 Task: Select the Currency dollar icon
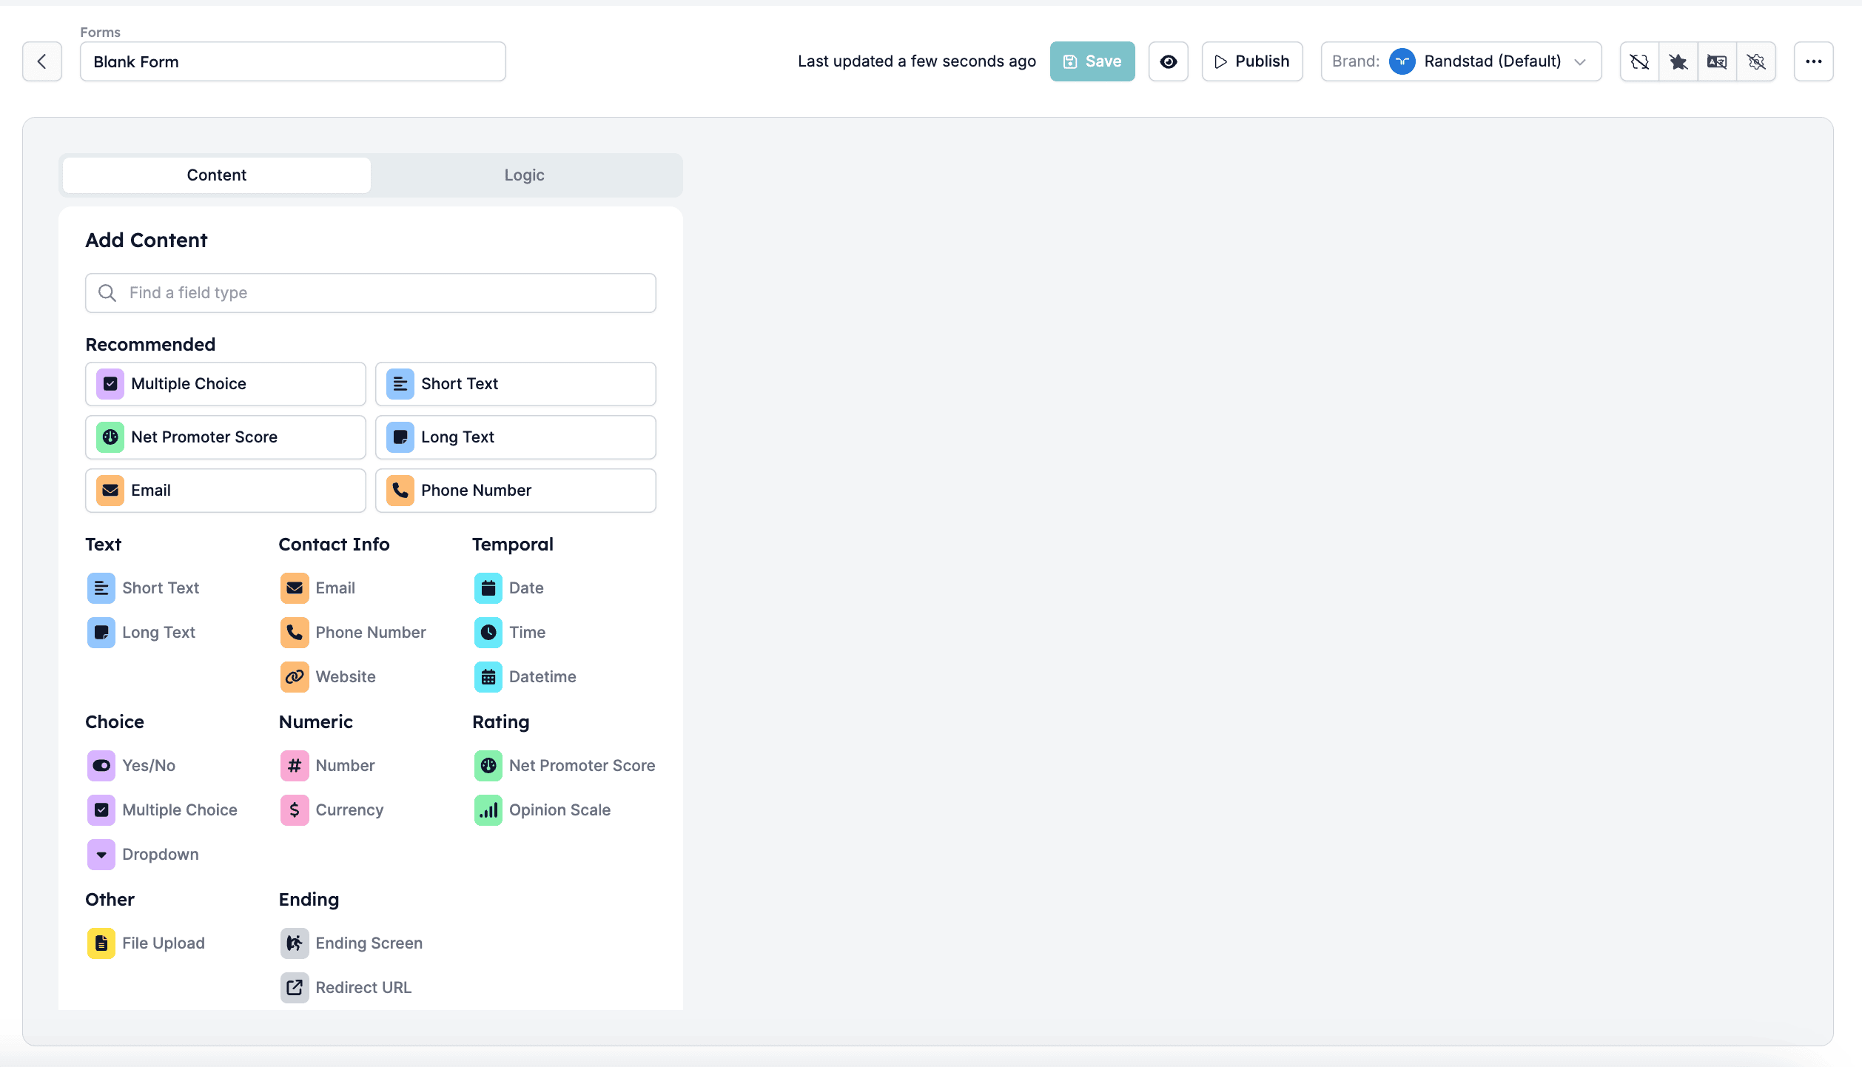[x=295, y=810]
